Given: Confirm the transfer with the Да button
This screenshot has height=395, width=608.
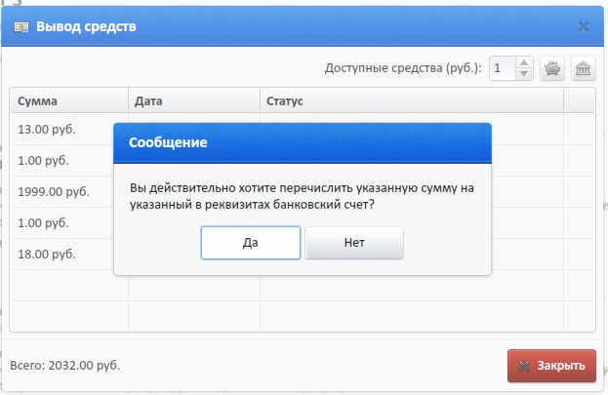Looking at the screenshot, I should 251,243.
